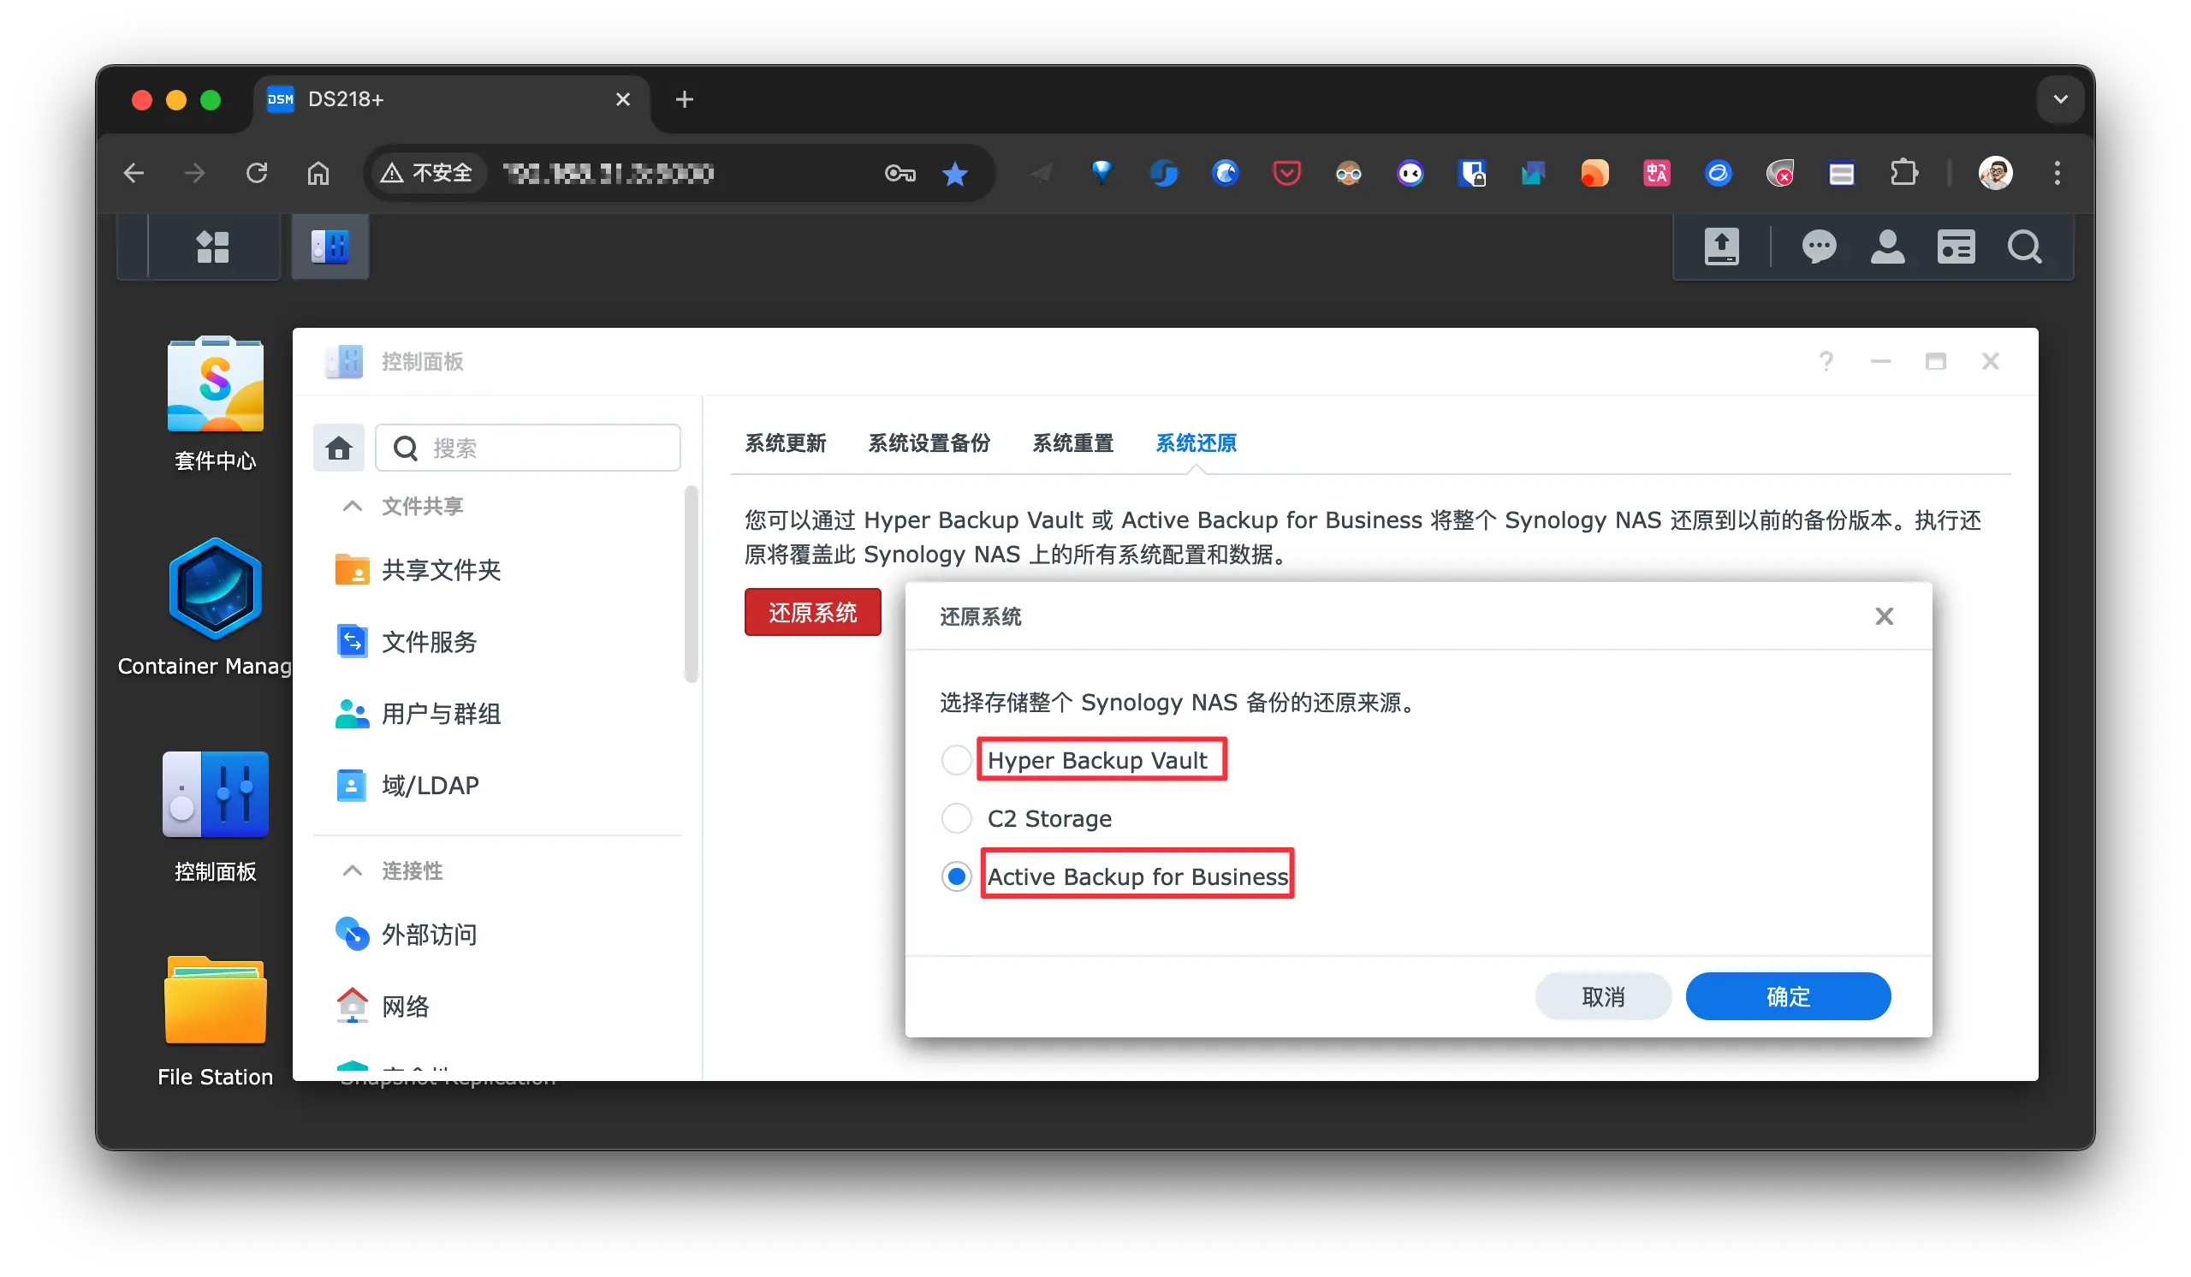
Task: Go to Control Panel home icon
Action: [338, 448]
